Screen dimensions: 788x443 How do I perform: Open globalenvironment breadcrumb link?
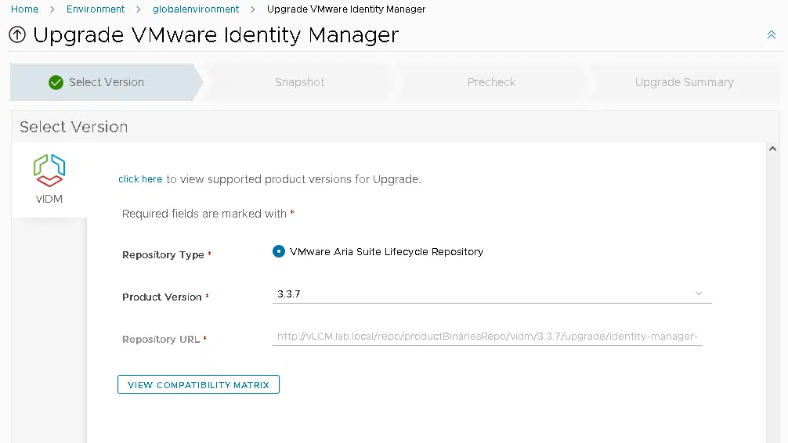196,9
